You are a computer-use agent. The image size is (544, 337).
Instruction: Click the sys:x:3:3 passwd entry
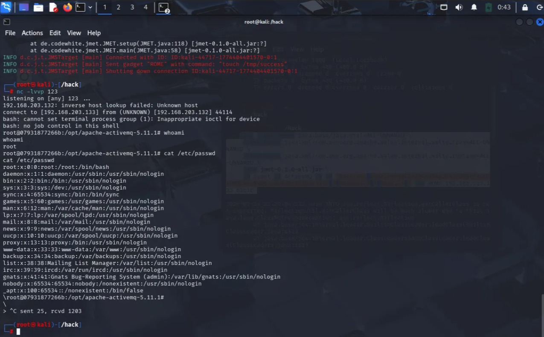point(64,187)
